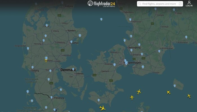Image resolution: width=197 pixels, height=112 pixels.
Task: Open airport pin in the Kattegat sea
Action: [101, 19]
